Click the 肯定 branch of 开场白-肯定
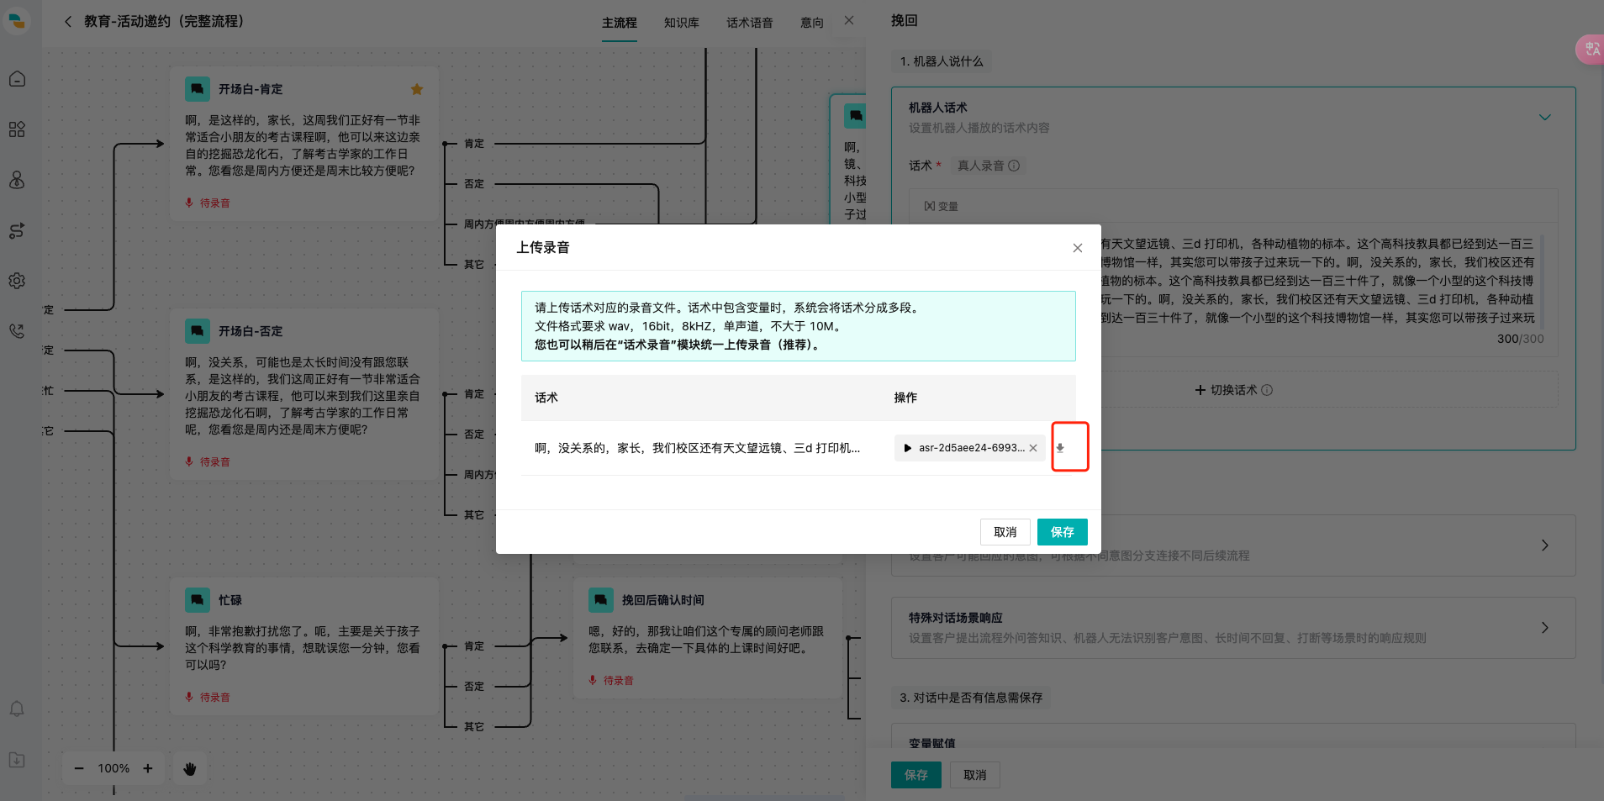The image size is (1604, 801). tap(474, 144)
